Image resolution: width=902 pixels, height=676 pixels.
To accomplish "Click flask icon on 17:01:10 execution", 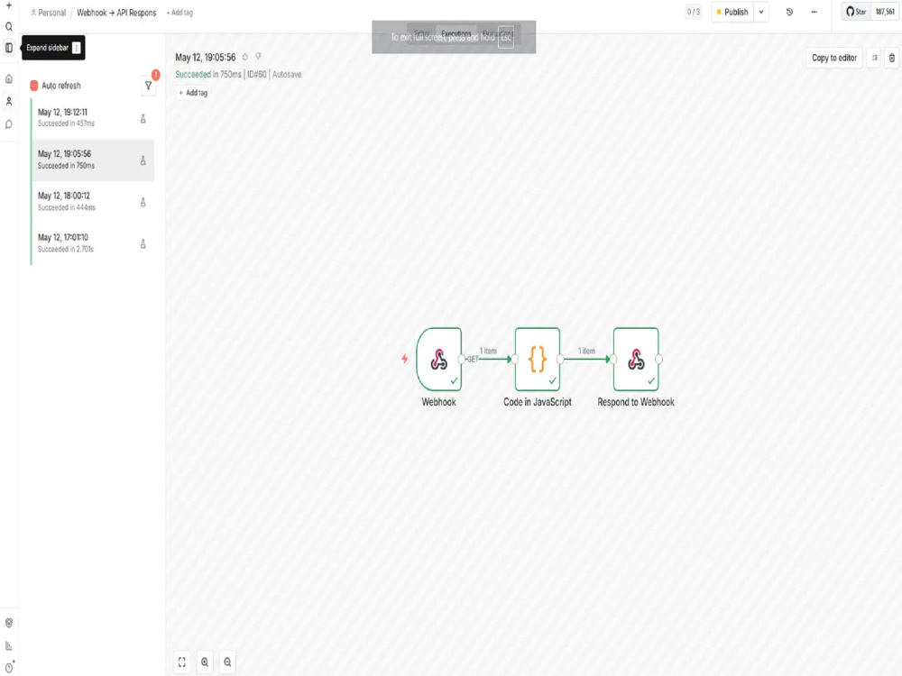I will pyautogui.click(x=143, y=243).
